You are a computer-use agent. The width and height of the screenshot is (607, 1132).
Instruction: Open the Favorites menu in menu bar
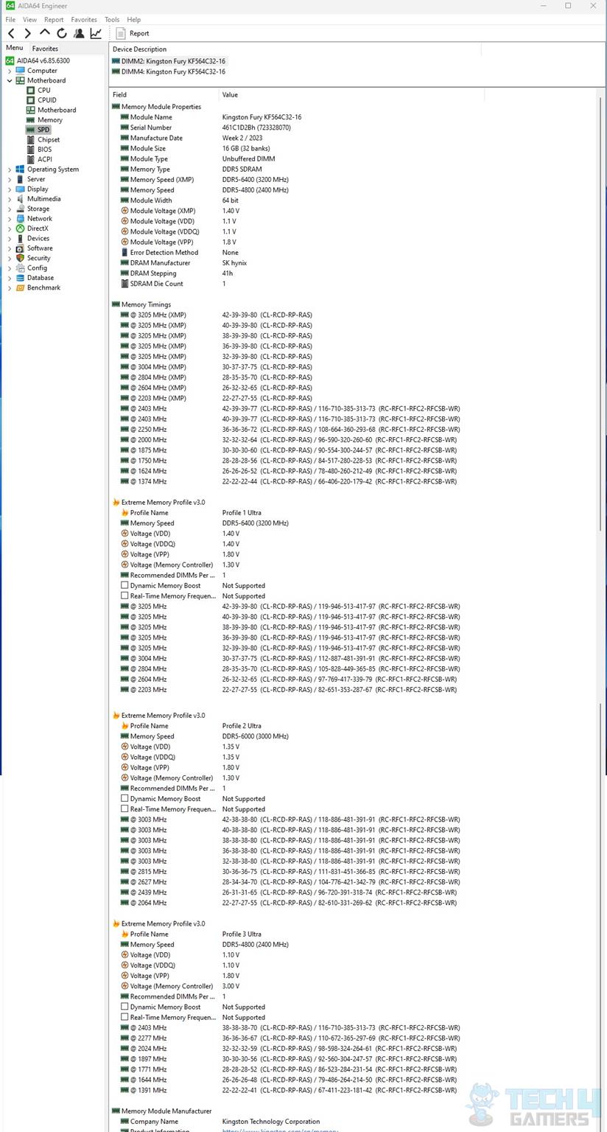click(x=84, y=20)
